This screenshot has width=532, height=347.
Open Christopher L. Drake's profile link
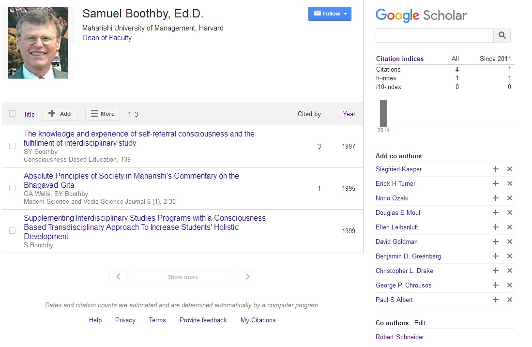click(x=404, y=271)
